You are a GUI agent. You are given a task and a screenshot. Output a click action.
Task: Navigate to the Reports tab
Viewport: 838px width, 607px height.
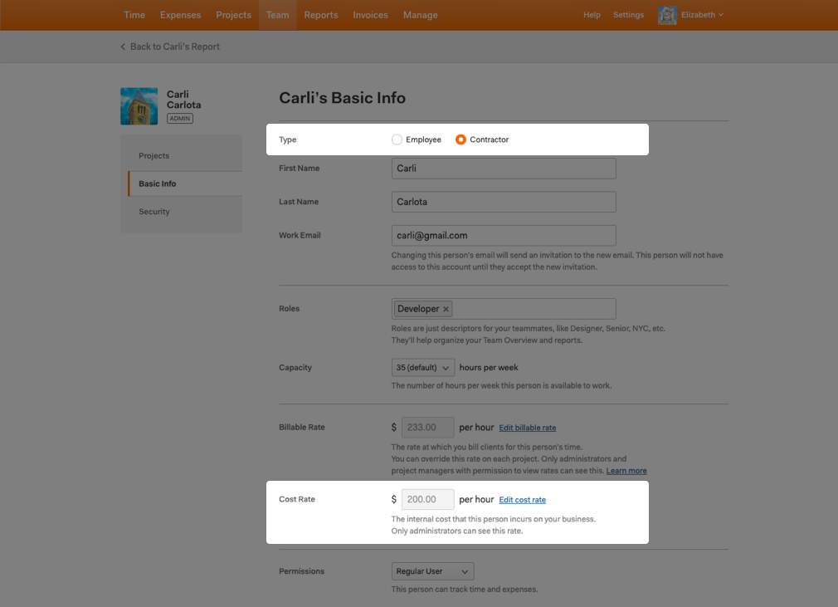(320, 15)
